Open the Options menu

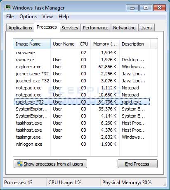[28, 17]
